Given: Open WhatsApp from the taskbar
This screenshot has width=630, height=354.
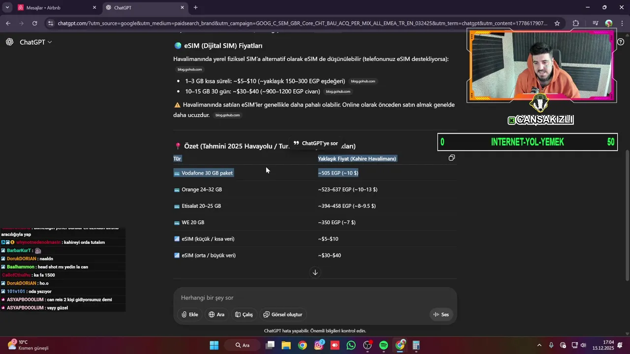Looking at the screenshot, I should pyautogui.click(x=351, y=345).
